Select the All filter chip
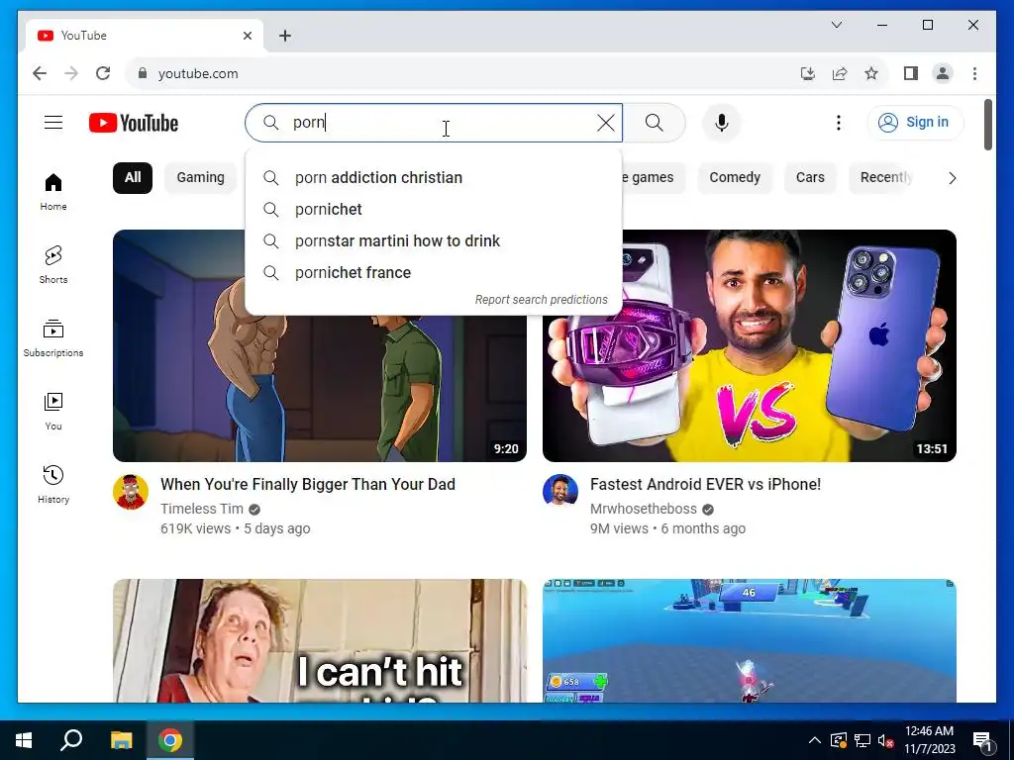 coord(133,178)
